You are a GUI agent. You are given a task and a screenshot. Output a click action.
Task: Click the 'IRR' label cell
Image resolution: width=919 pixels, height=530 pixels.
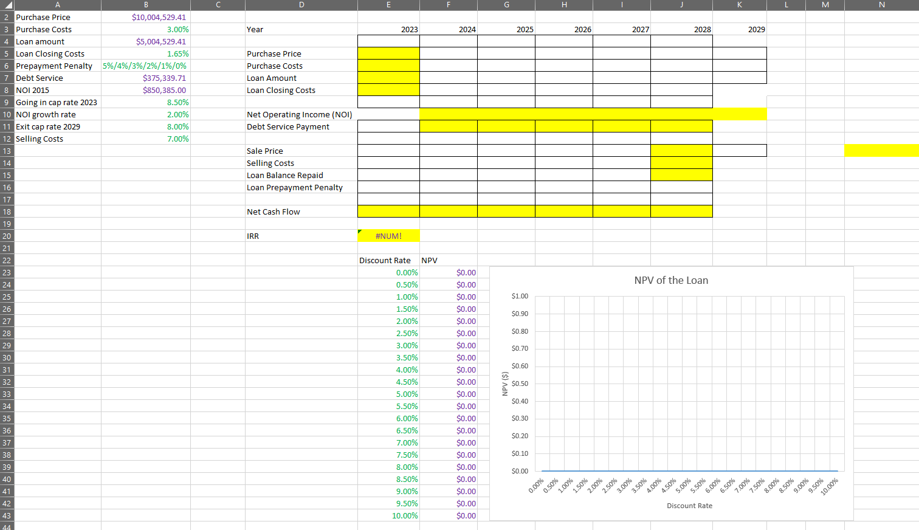[x=301, y=236]
